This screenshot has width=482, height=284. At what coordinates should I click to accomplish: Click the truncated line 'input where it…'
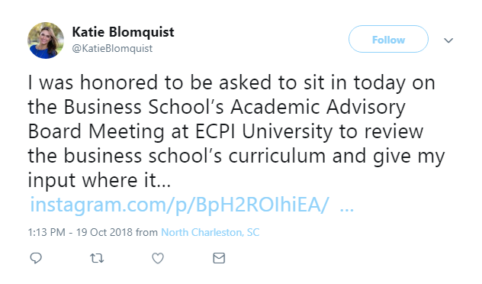coord(99,180)
